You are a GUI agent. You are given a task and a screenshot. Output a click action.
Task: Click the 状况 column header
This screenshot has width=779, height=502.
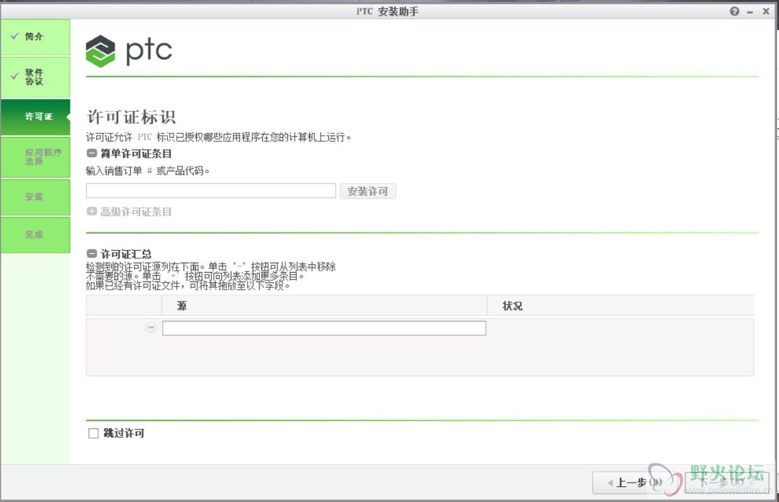click(x=621, y=306)
